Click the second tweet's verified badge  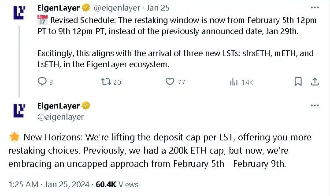[x=86, y=106]
